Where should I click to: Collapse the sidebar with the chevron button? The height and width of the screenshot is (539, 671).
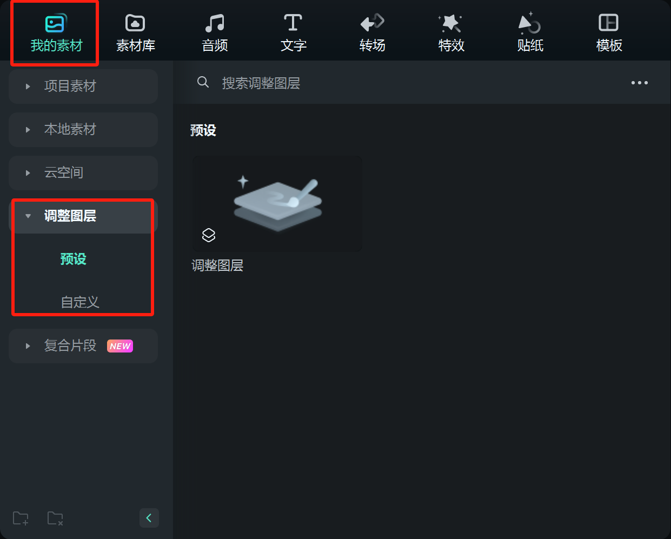(149, 518)
